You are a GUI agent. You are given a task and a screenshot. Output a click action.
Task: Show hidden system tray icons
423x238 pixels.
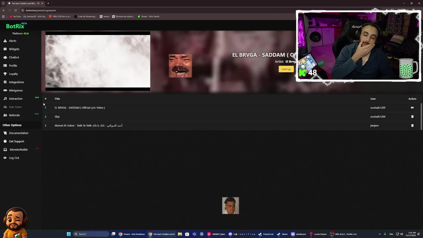point(379,234)
